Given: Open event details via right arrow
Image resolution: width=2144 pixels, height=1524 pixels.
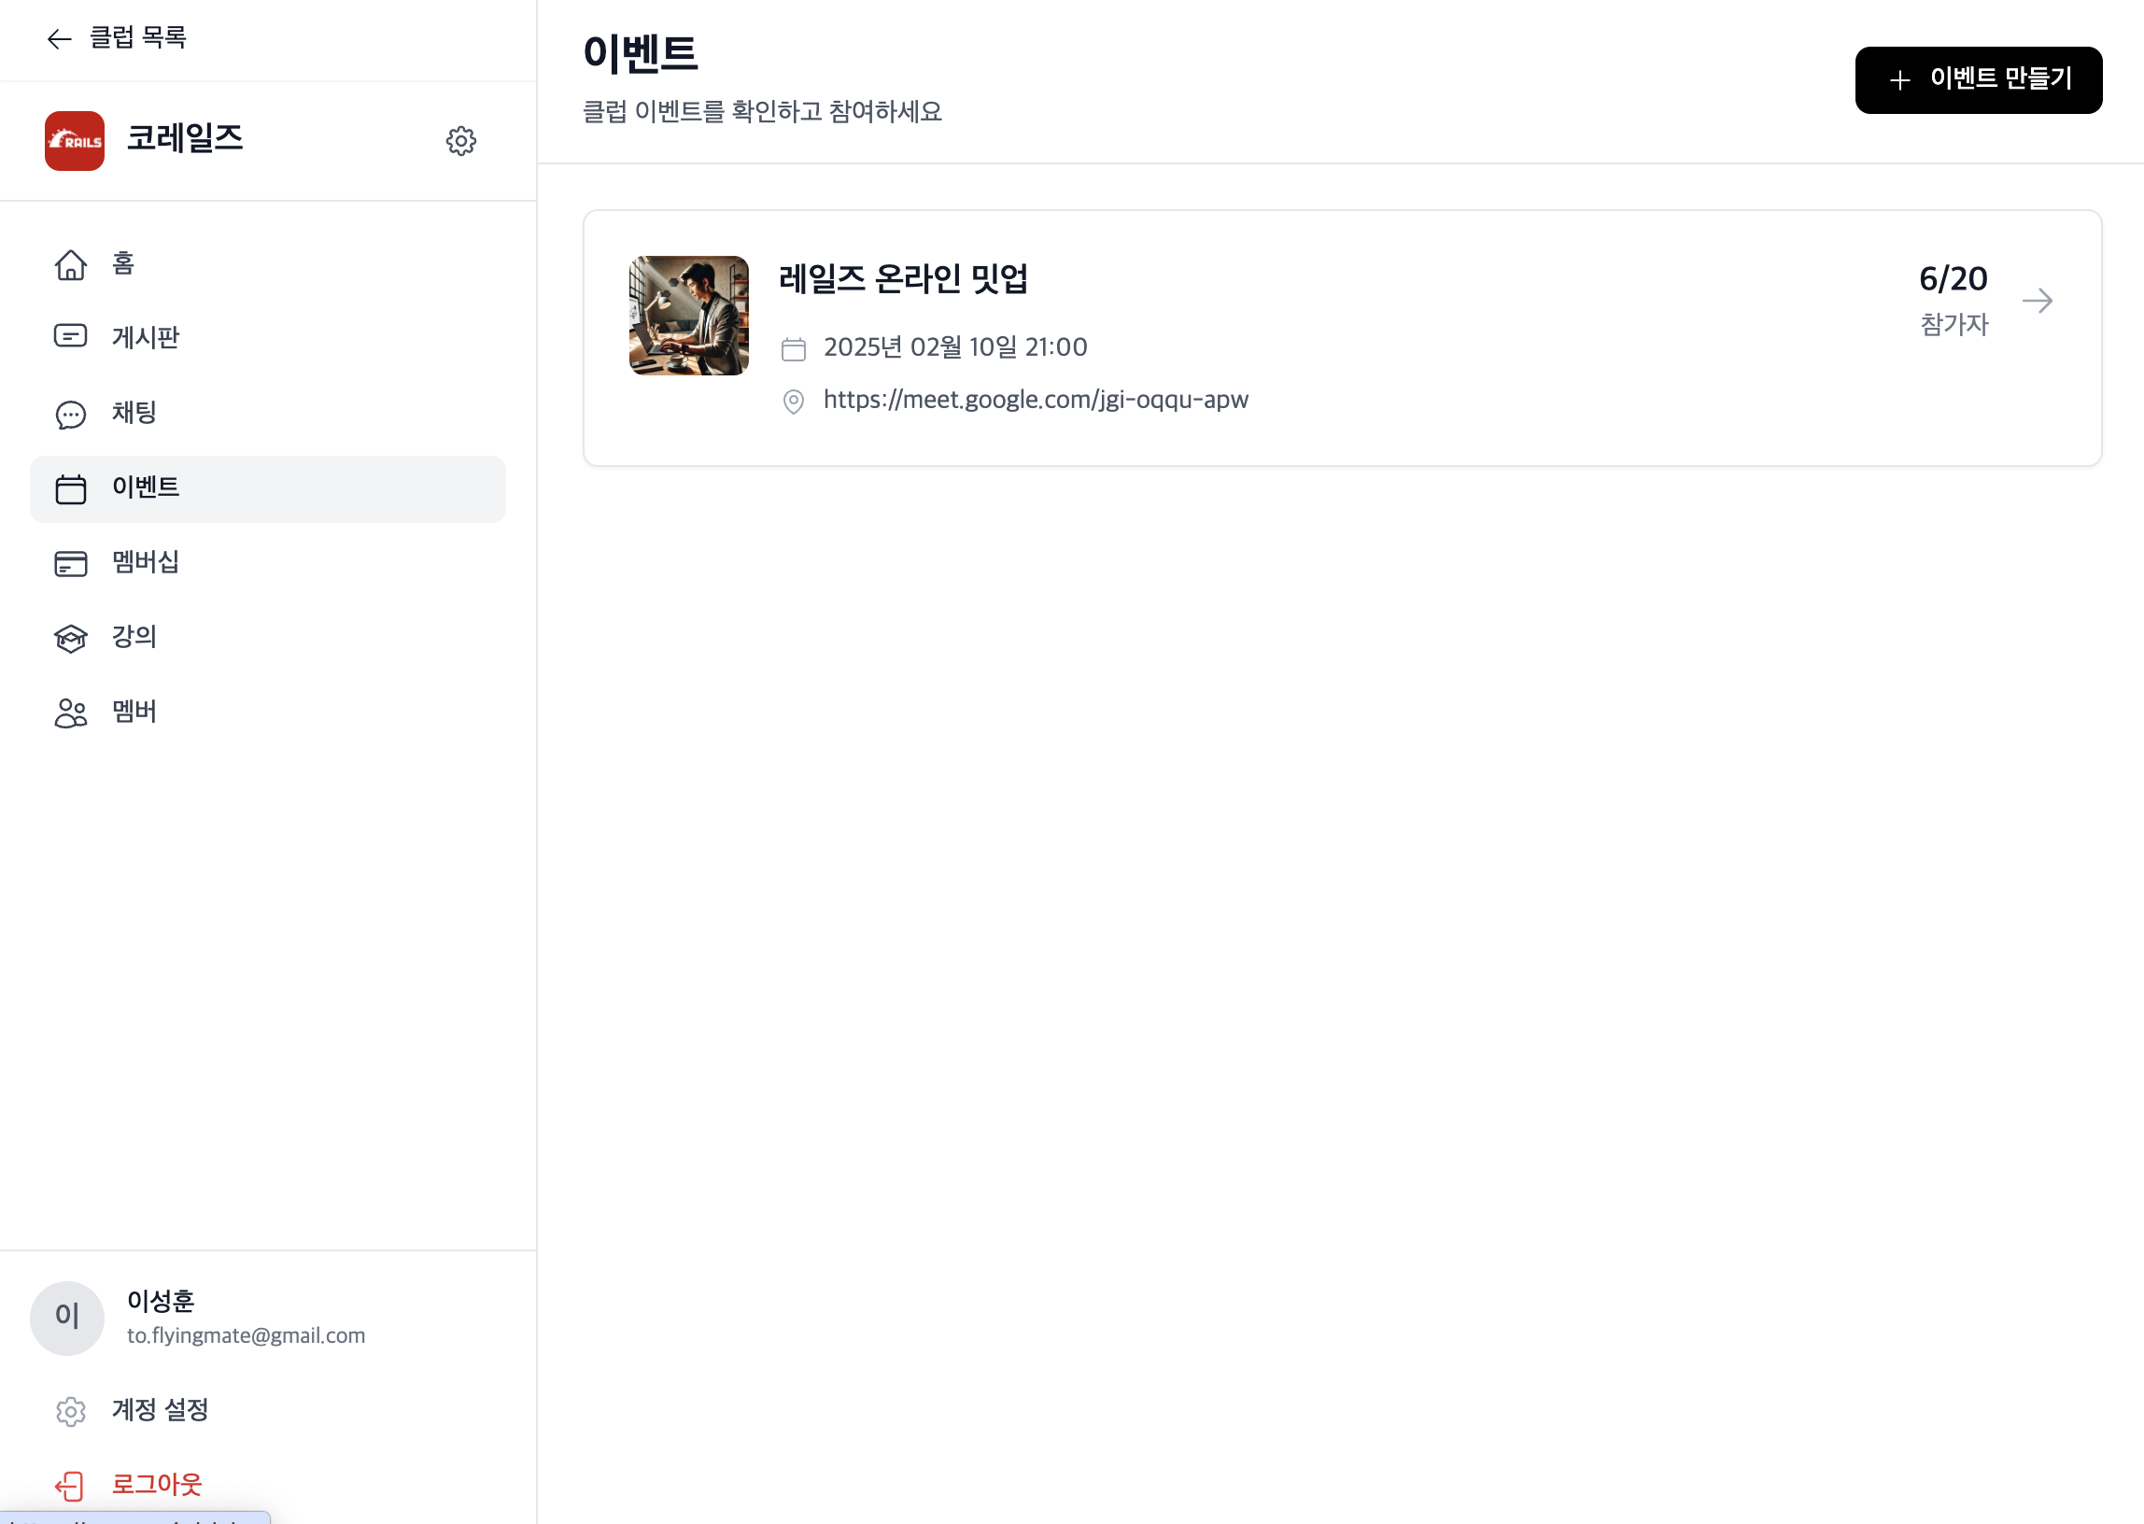Looking at the screenshot, I should click(x=2037, y=301).
